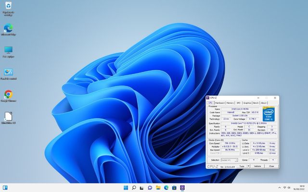Click the Tools button in CPU-Z
308x192 pixels.
tap(242, 166)
